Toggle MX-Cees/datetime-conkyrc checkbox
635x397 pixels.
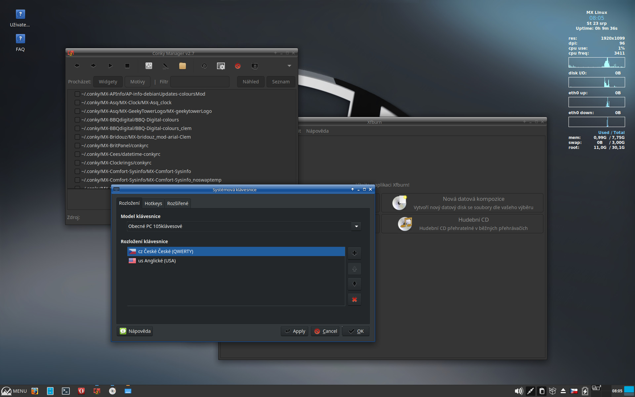(77, 154)
